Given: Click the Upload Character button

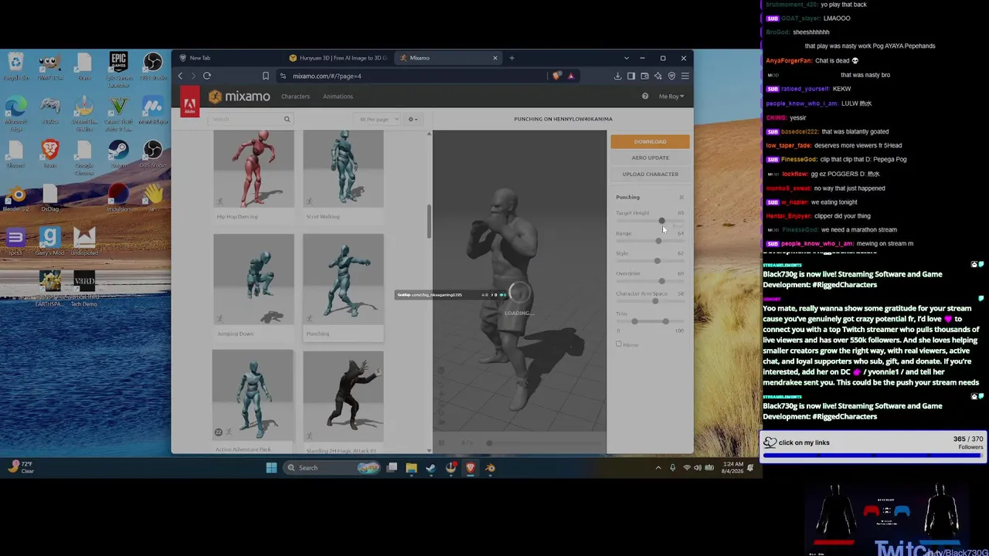Looking at the screenshot, I should [x=650, y=174].
